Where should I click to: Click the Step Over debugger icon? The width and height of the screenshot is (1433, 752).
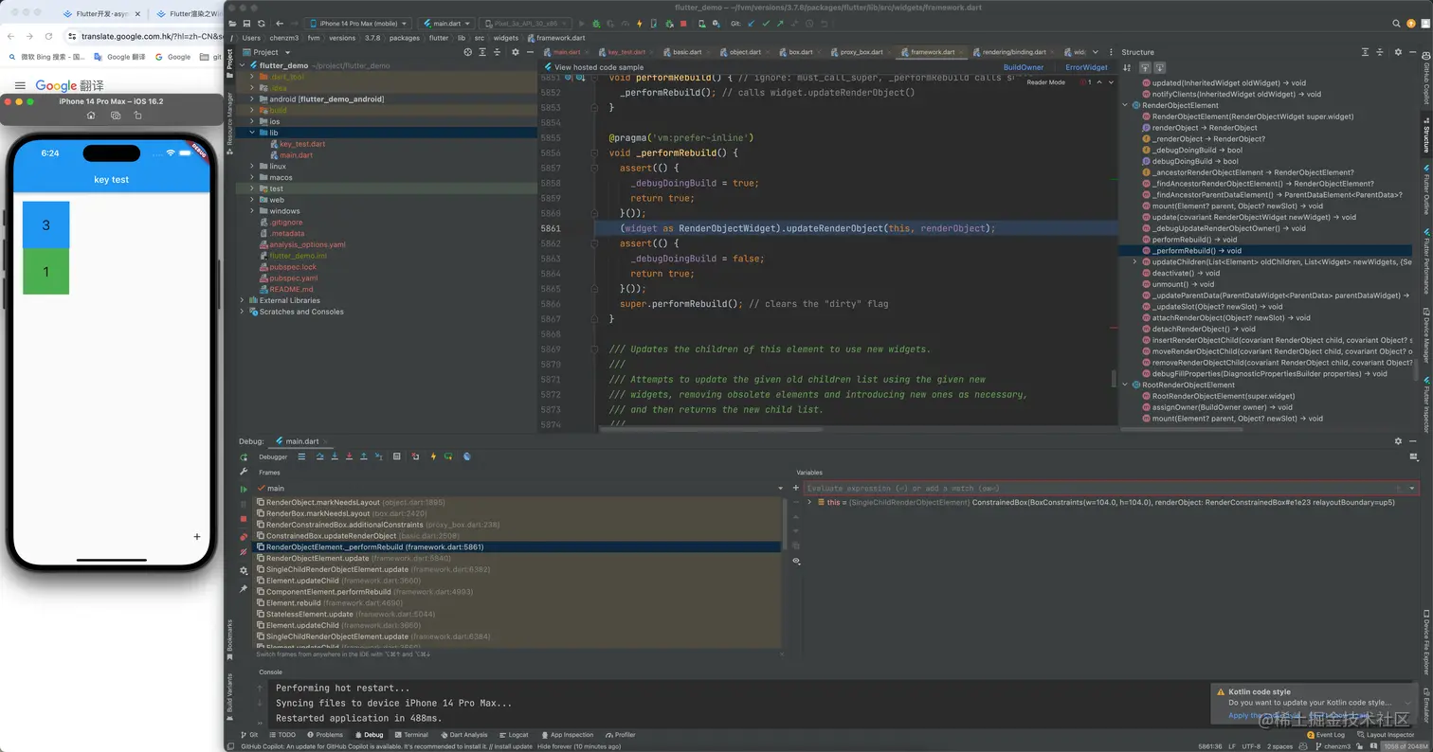[x=320, y=457]
